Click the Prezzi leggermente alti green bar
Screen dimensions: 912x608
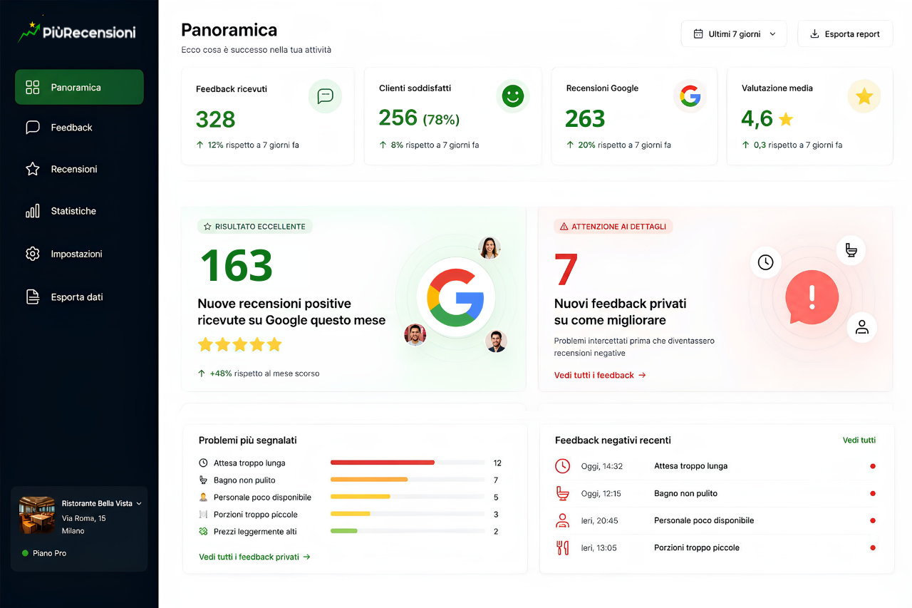344,531
